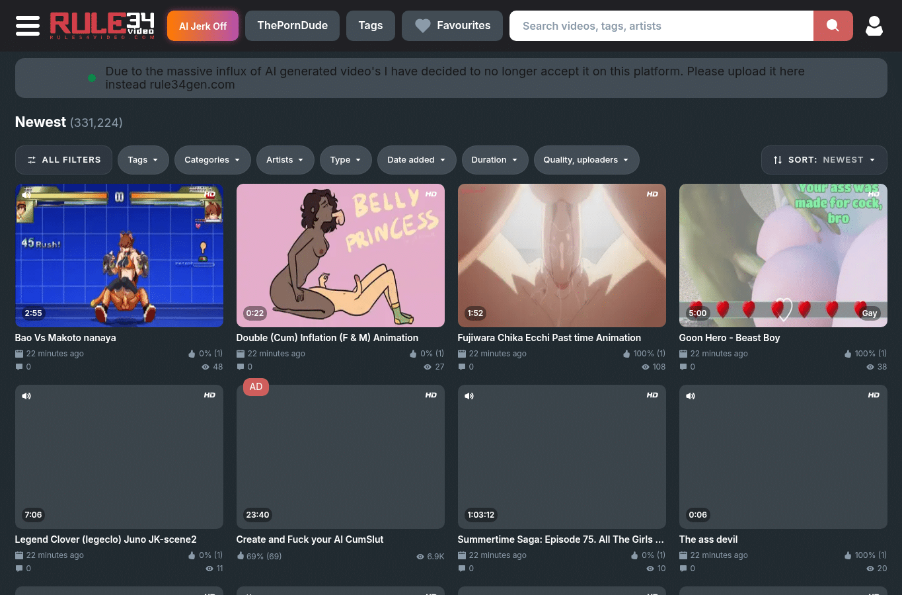Click the search videos, tags, artists field
Viewport: 902px width, 595px height.
tap(661, 26)
